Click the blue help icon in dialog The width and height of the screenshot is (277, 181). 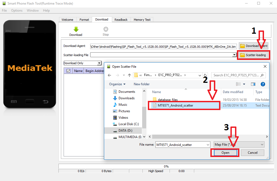click(x=263, y=84)
